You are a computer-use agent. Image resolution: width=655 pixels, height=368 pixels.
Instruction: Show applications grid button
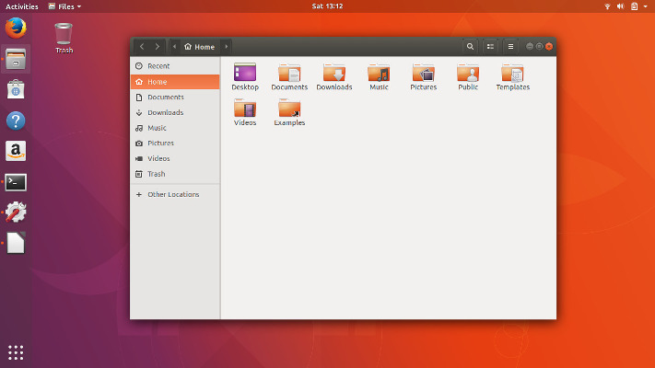pos(16,352)
